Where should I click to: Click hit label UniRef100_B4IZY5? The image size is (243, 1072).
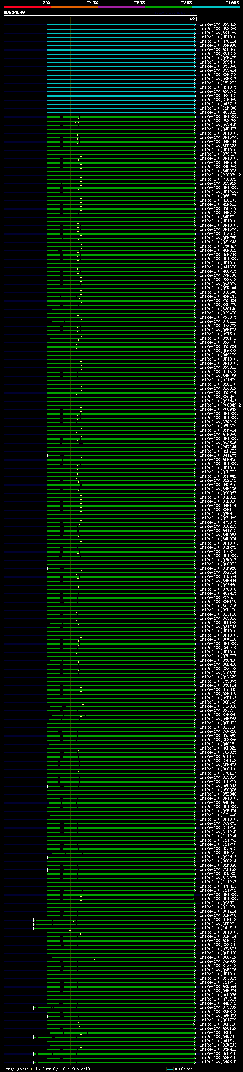click(218, 455)
